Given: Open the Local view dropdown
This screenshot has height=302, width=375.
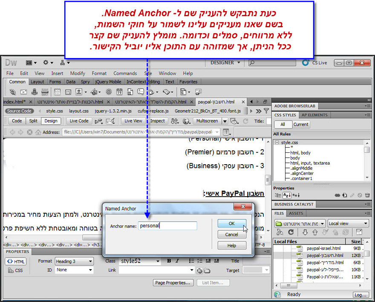Looking at the screenshot, I should 348,224.
